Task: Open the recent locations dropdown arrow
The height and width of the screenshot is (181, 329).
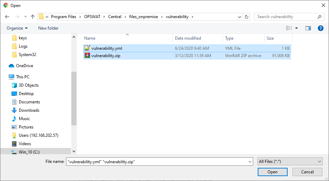Action: click(x=25, y=17)
